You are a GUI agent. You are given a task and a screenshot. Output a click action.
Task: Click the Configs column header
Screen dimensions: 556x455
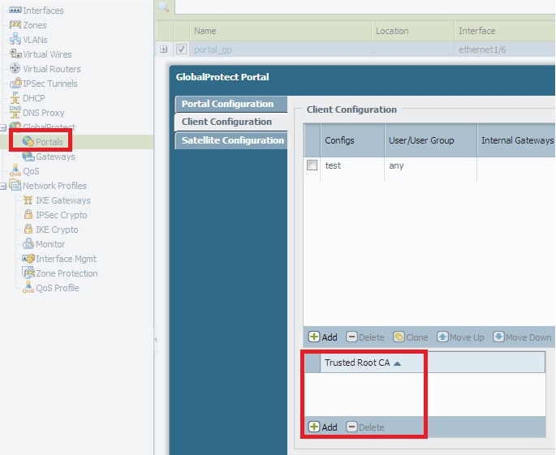tap(352, 140)
